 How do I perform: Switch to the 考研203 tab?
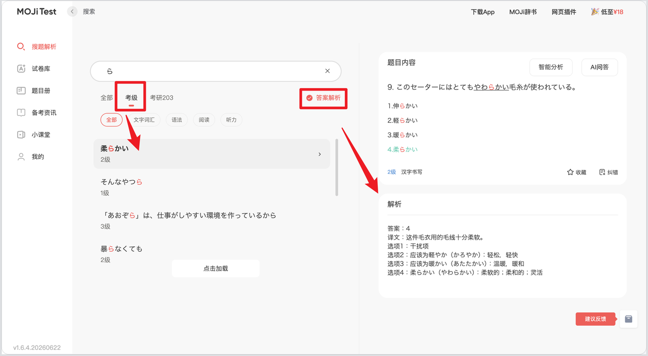(161, 98)
